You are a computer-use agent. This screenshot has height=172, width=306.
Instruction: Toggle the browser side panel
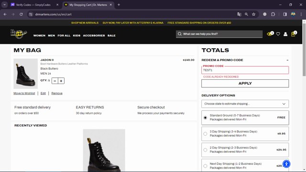[285, 14]
